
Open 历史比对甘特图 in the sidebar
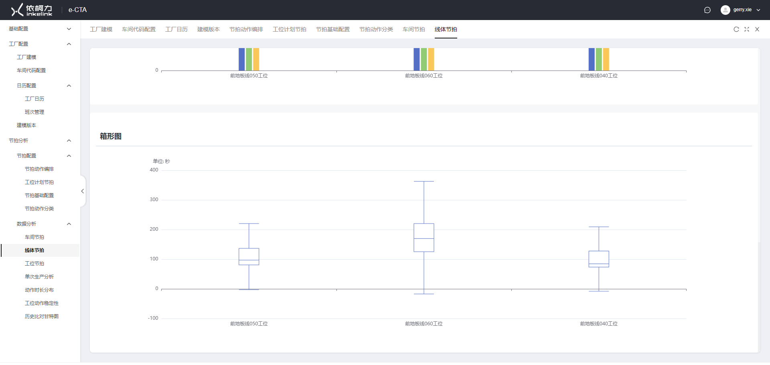(x=42, y=317)
